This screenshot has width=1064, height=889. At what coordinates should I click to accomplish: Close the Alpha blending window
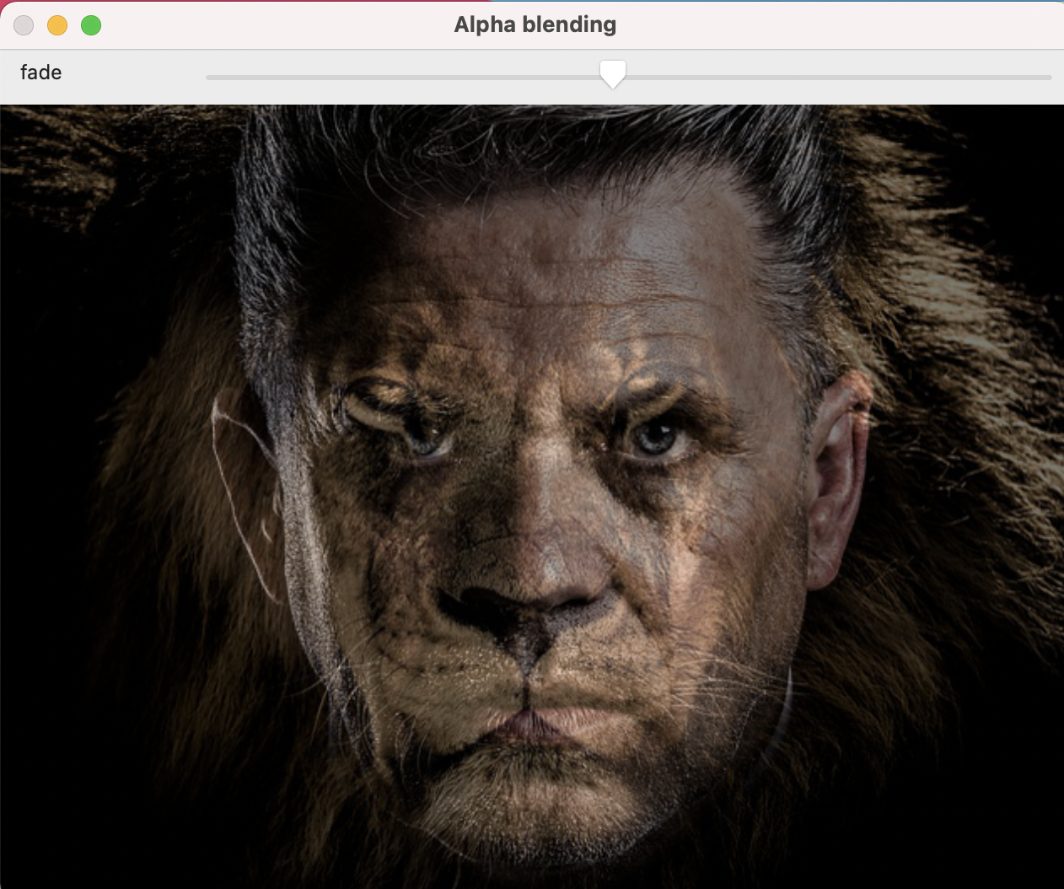pyautogui.click(x=24, y=25)
